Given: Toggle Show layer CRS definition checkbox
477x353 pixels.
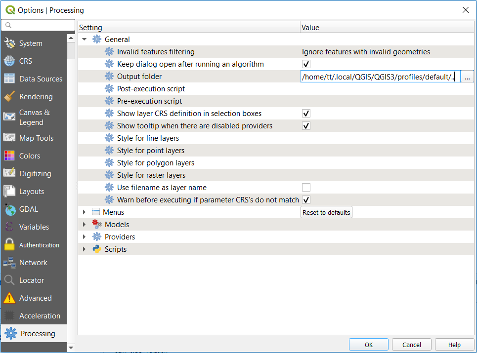Looking at the screenshot, I should pyautogui.click(x=306, y=114).
